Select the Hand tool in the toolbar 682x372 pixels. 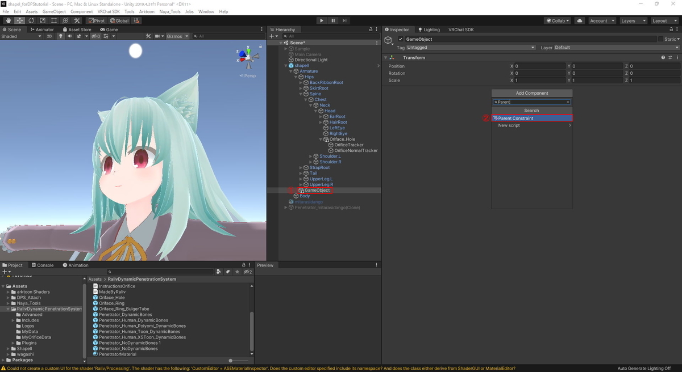coord(9,20)
